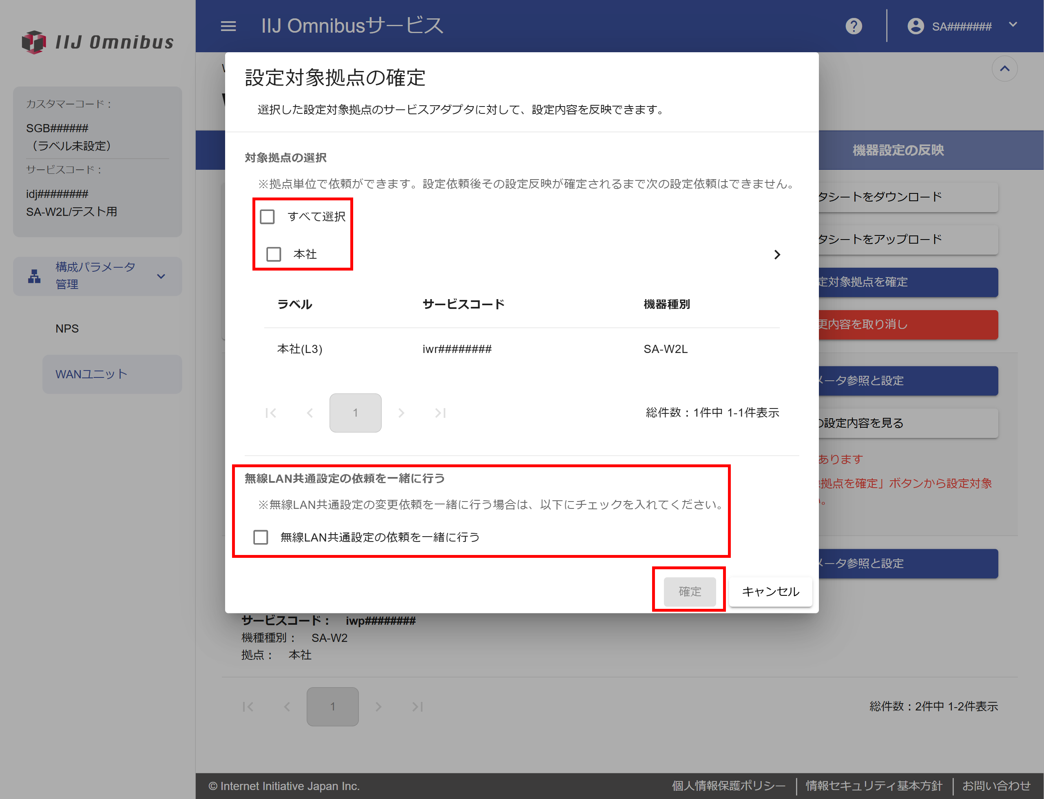The image size is (1044, 799).
Task: Click the キャンセル button
Action: 770,592
